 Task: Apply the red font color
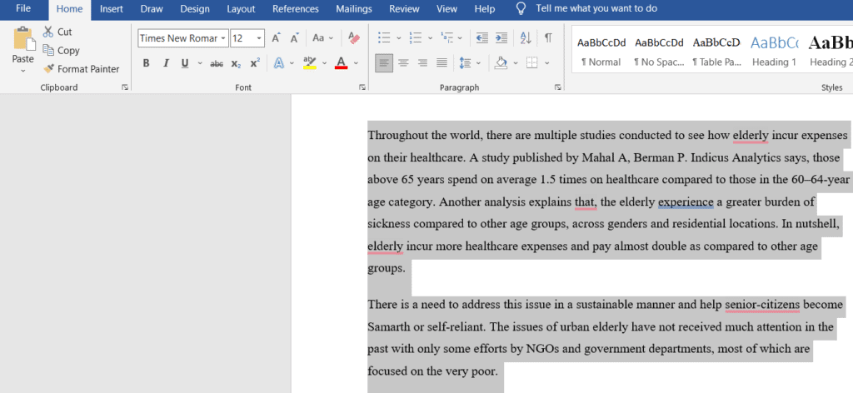pyautogui.click(x=340, y=63)
